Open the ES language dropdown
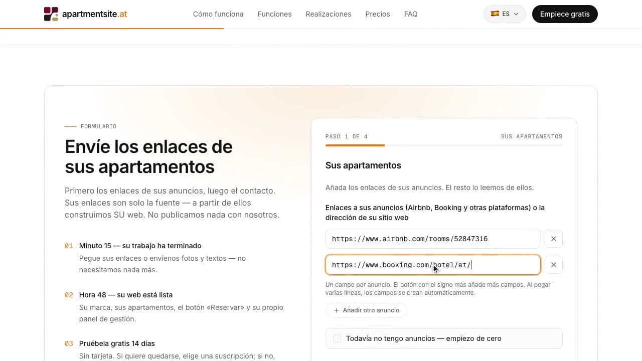The width and height of the screenshot is (642, 361). pyautogui.click(x=505, y=14)
